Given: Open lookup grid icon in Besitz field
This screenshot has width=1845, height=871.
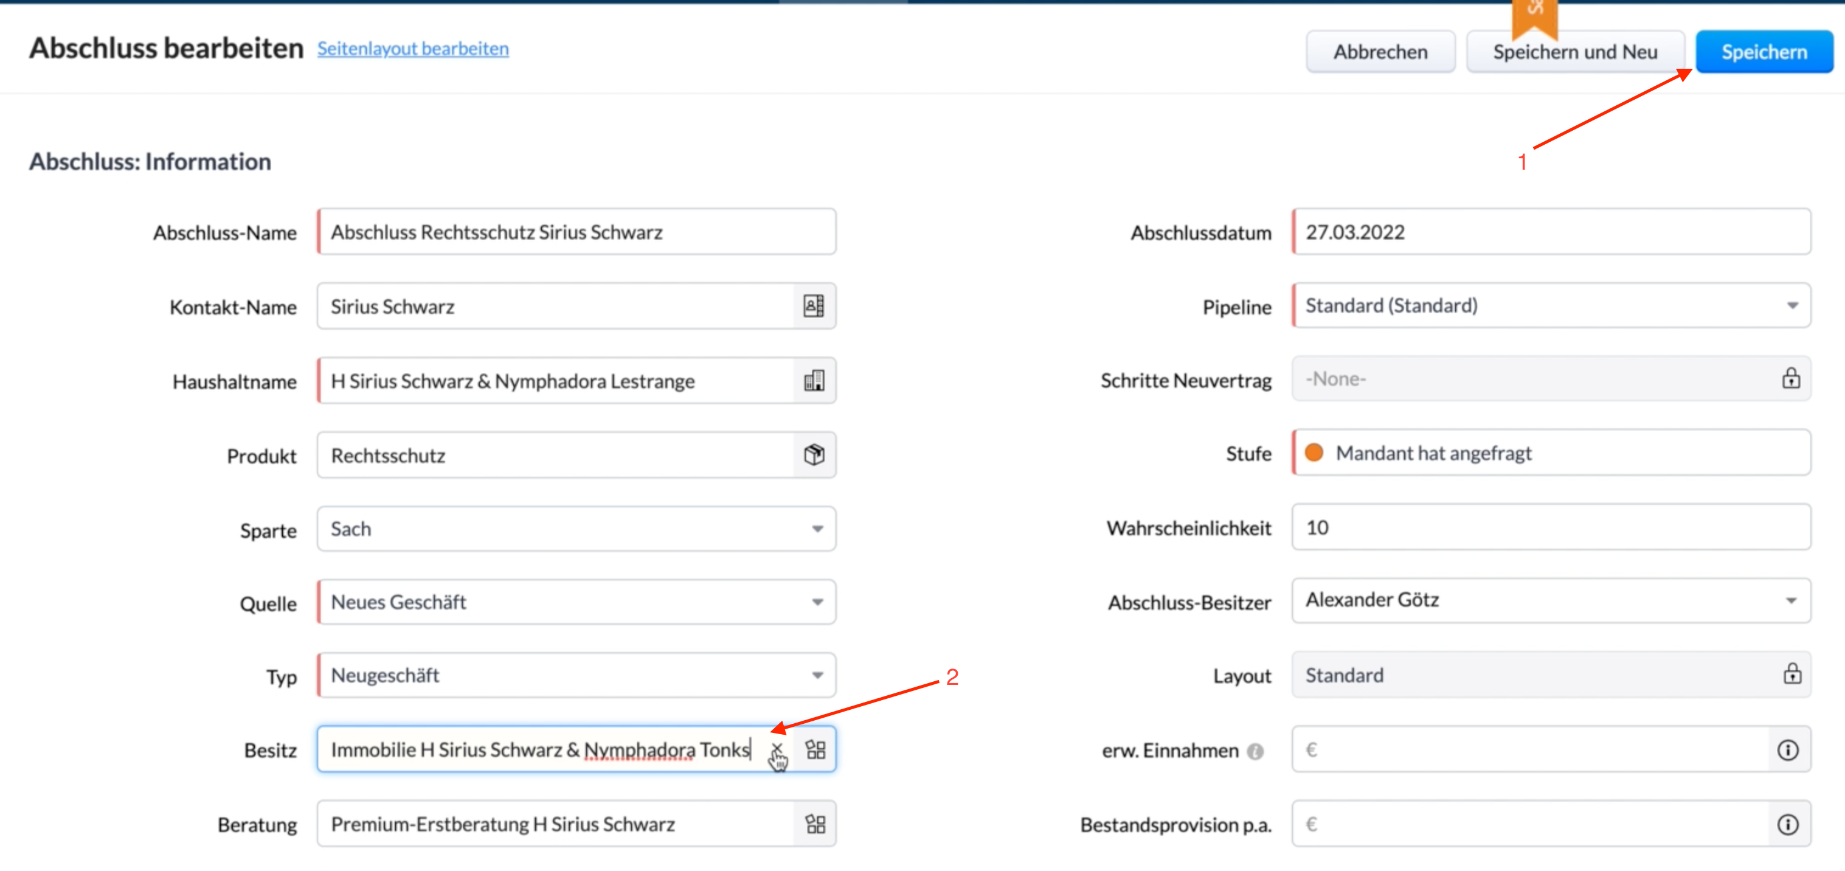Looking at the screenshot, I should (x=815, y=749).
